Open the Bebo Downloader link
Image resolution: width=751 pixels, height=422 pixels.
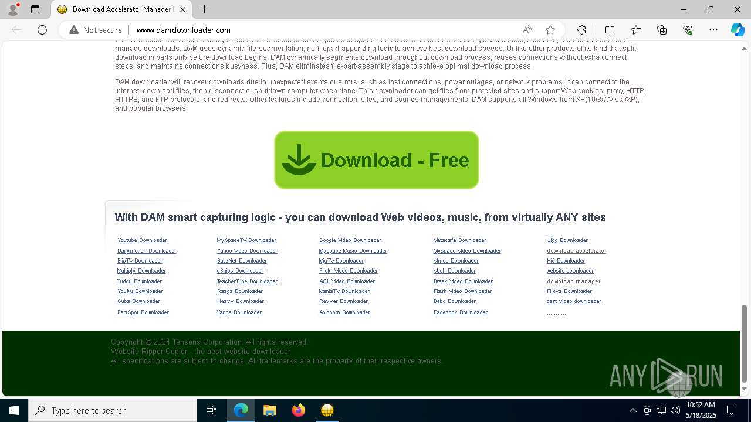click(455, 301)
